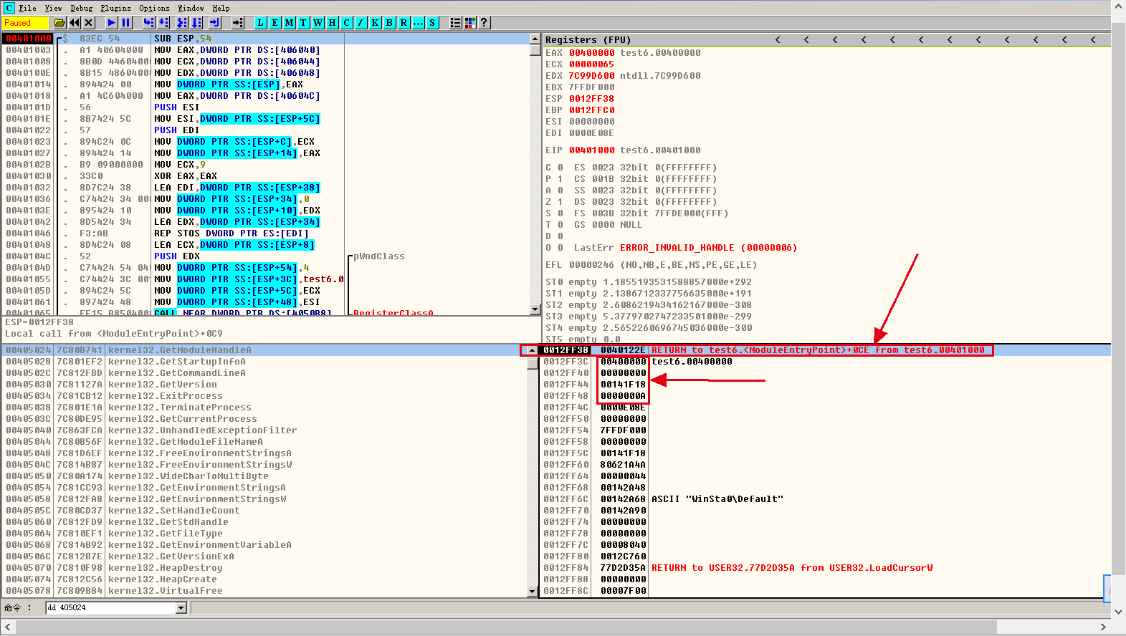Click the stack pane scroll-down arrow
Image resolution: width=1126 pixels, height=636 pixels.
532,592
